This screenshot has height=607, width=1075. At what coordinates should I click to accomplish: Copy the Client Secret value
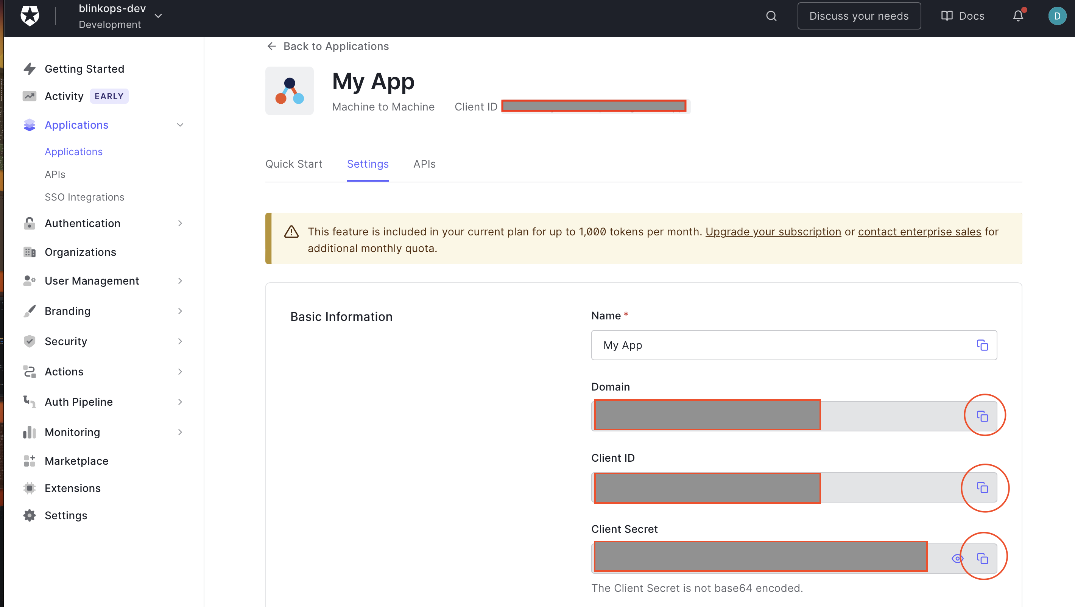983,557
